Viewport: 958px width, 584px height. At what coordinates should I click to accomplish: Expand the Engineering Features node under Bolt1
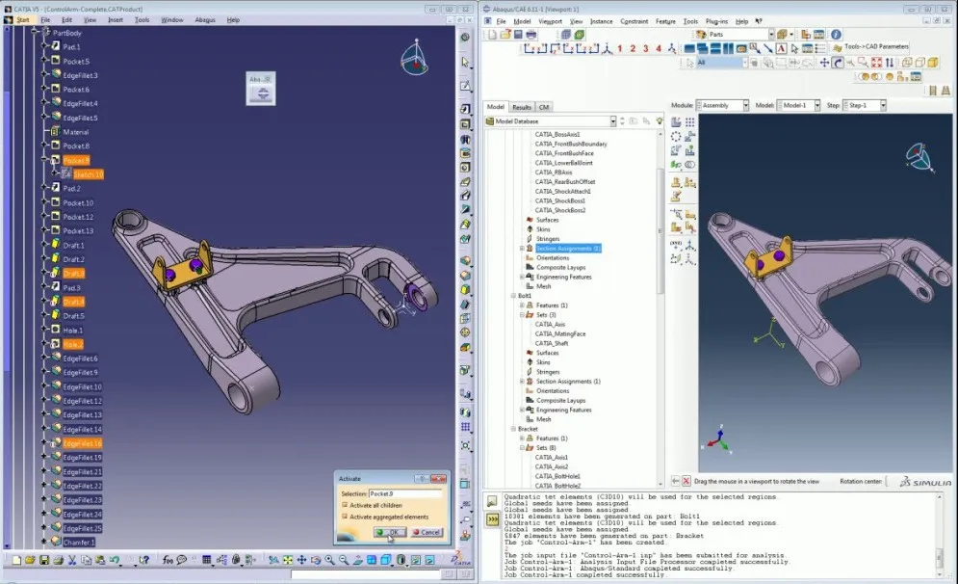point(522,410)
